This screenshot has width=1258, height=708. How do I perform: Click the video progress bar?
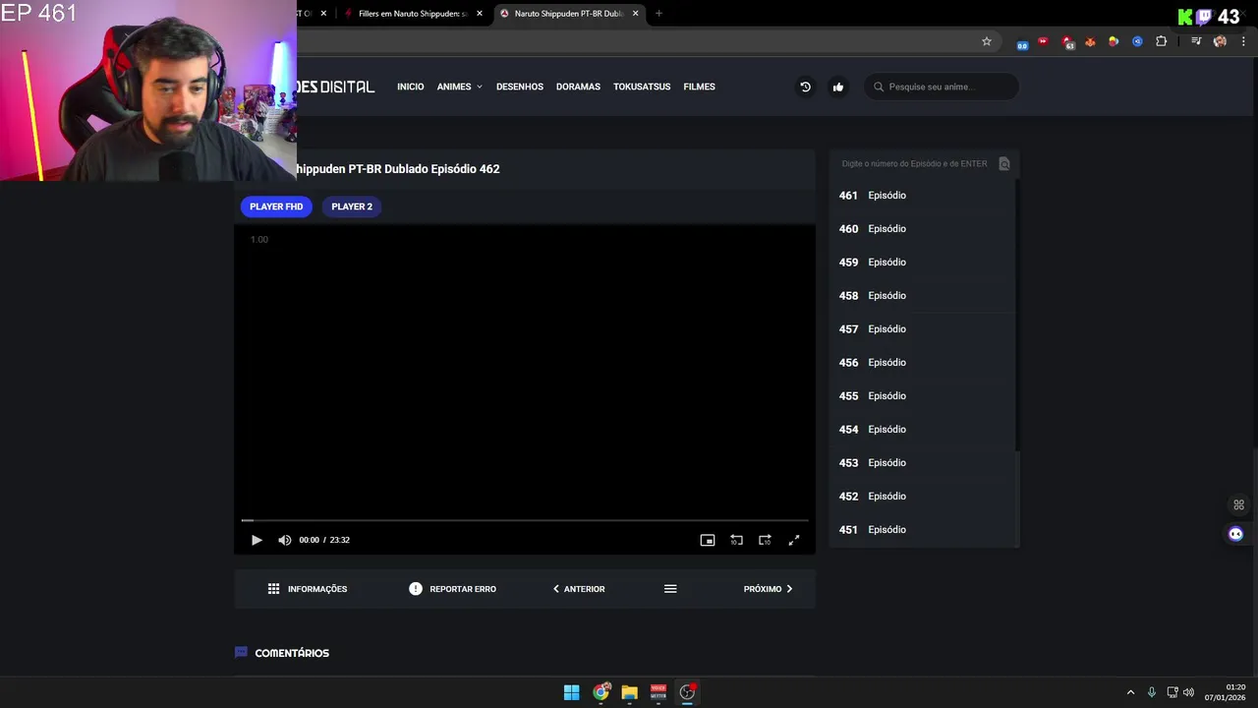tap(525, 520)
